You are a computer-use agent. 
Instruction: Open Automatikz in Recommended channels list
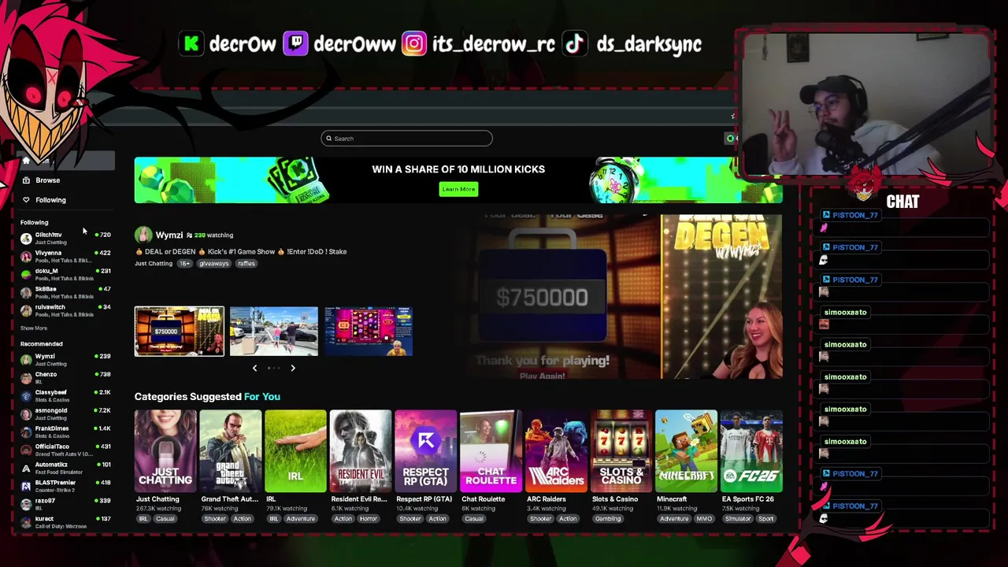[x=66, y=468]
